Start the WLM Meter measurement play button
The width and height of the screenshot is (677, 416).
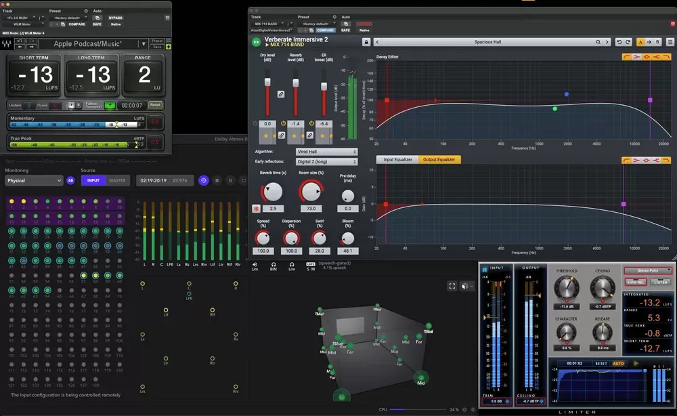pos(71,105)
